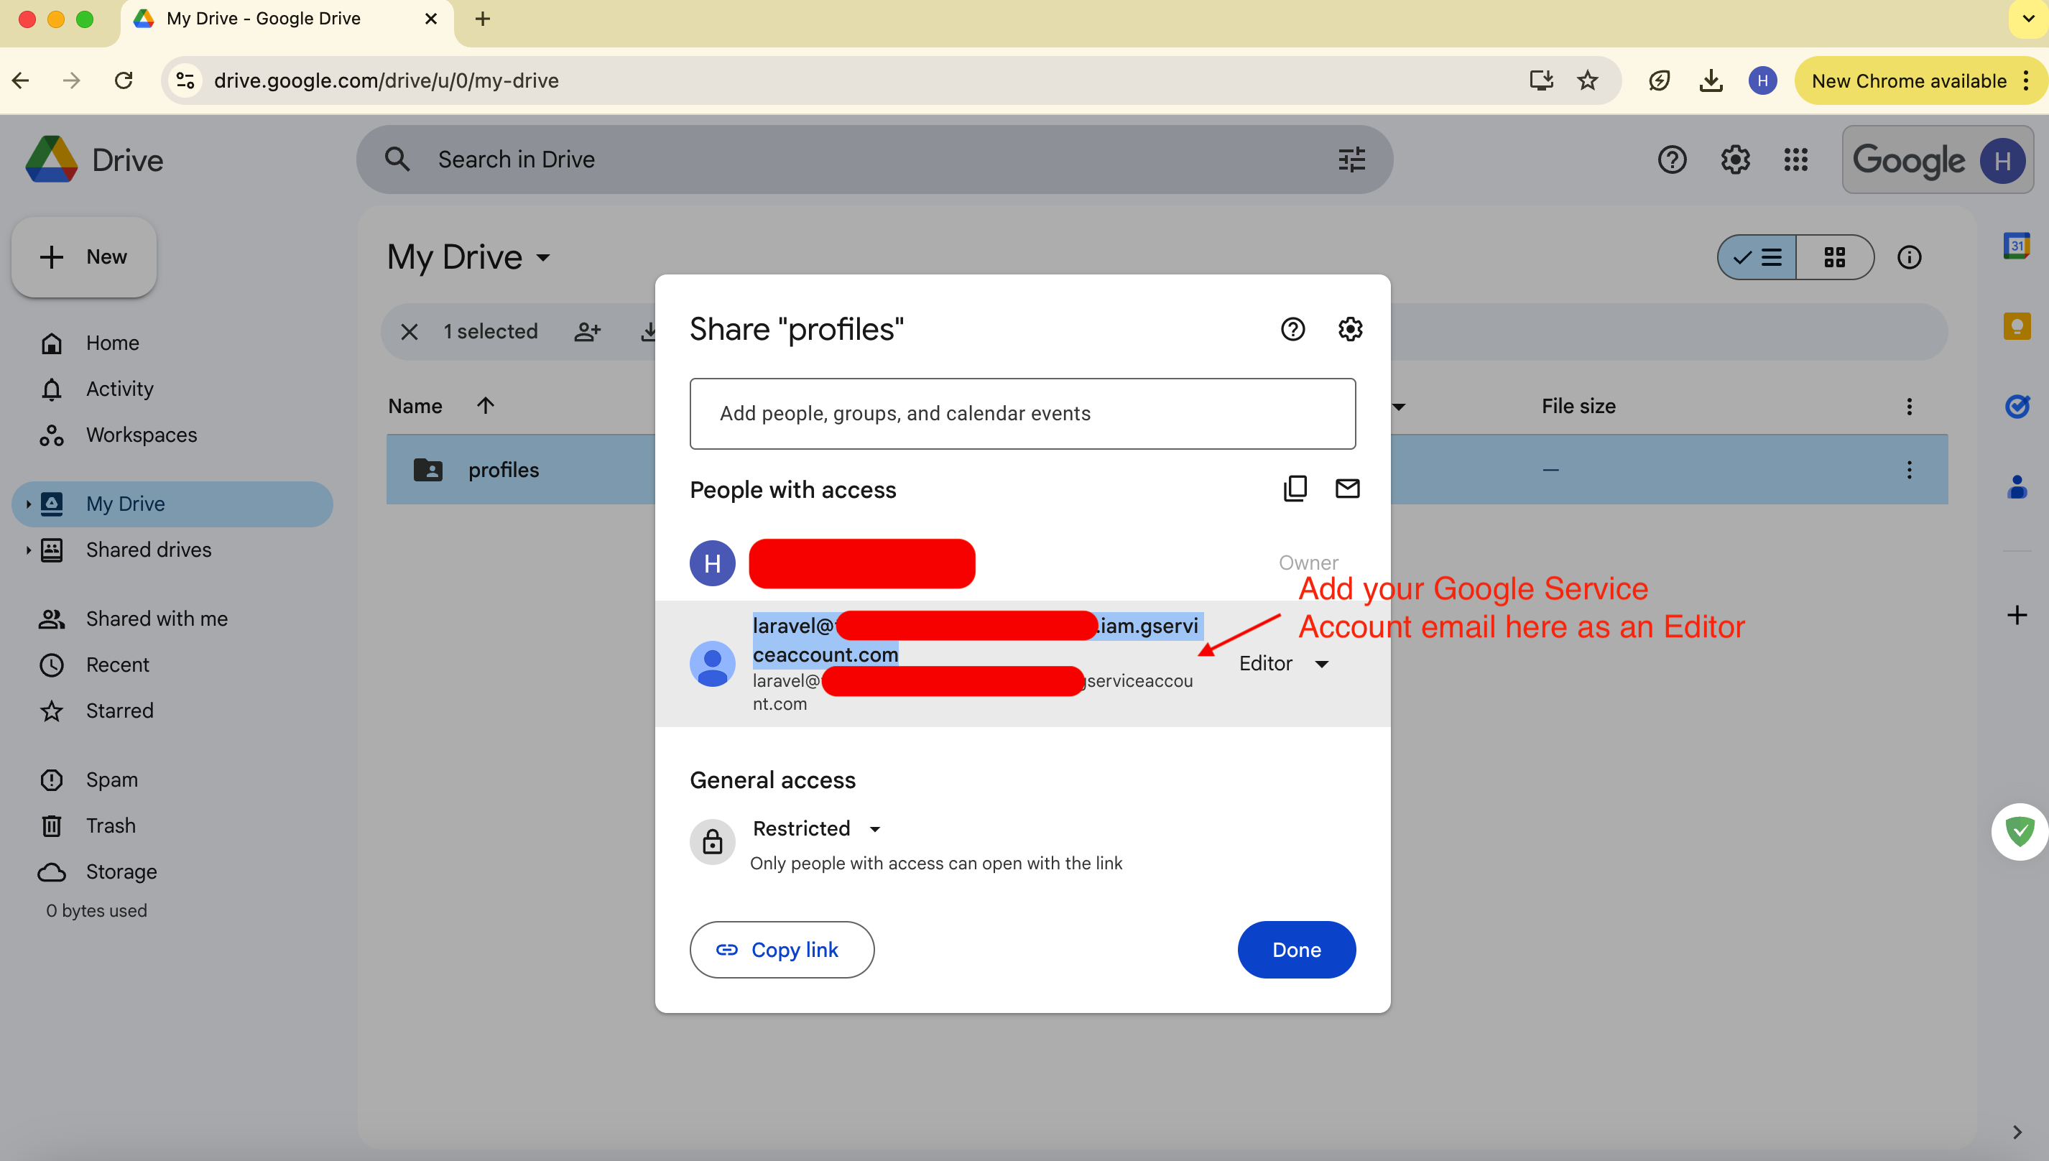This screenshot has width=2049, height=1161.
Task: Click the Copy link button
Action: [782, 949]
